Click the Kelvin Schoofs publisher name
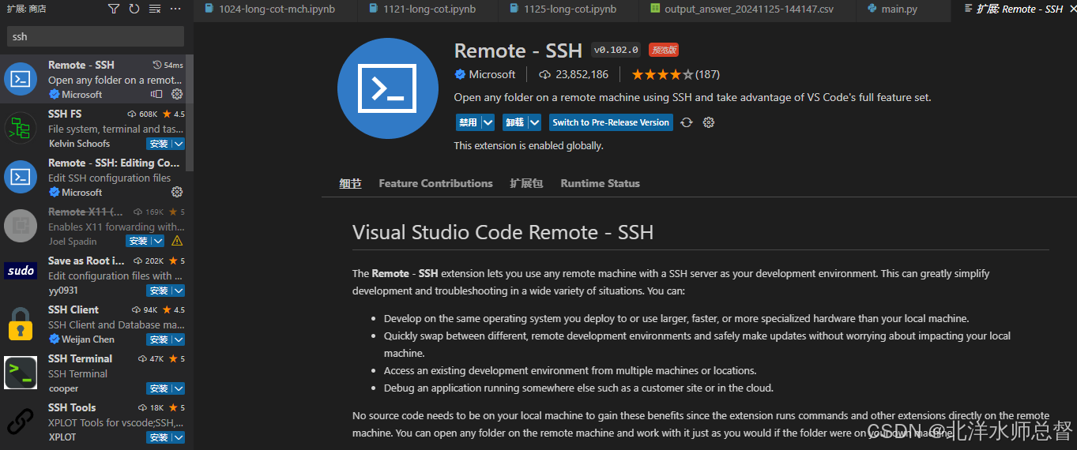The width and height of the screenshot is (1077, 450). tap(79, 144)
